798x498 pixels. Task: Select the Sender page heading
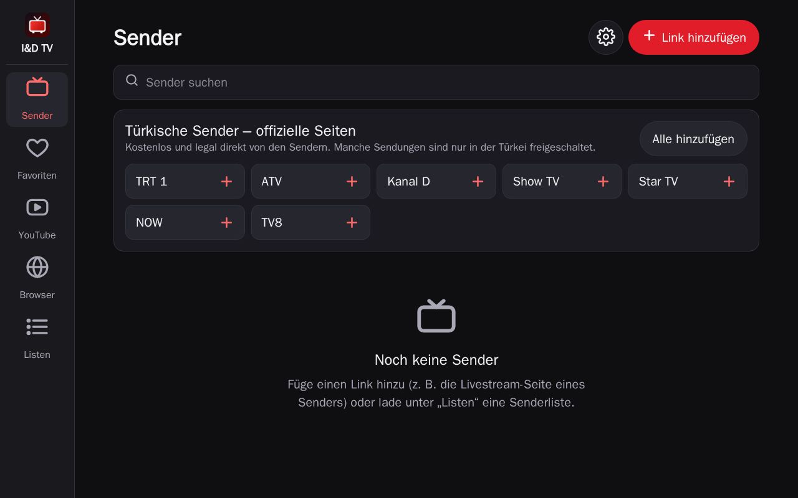tap(148, 38)
